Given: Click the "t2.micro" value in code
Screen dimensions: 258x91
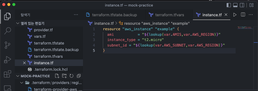Looking at the screenshot, I should (x=153, y=40).
